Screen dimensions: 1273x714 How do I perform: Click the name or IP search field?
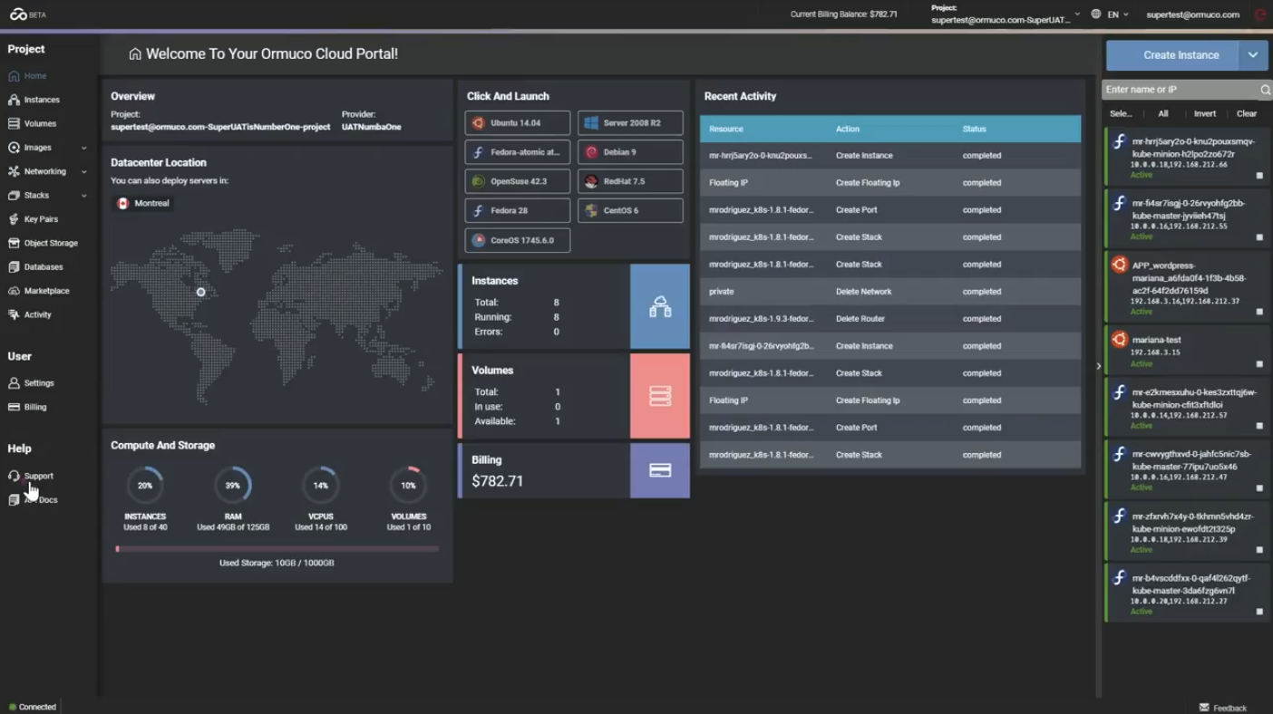[1180, 90]
